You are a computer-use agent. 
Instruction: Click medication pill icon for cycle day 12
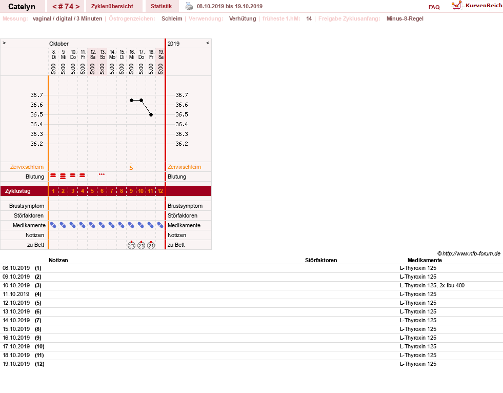(160, 225)
